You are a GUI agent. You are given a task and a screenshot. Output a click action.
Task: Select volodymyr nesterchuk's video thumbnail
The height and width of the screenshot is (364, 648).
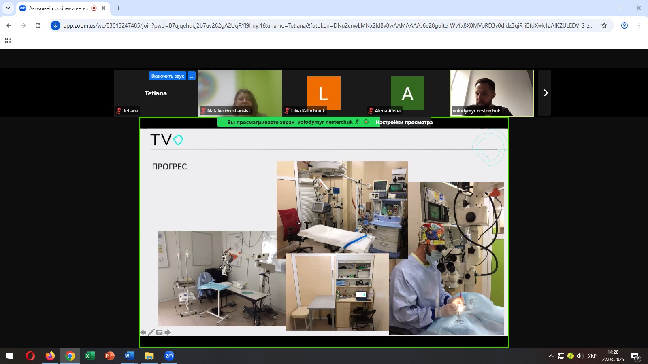pos(492,93)
